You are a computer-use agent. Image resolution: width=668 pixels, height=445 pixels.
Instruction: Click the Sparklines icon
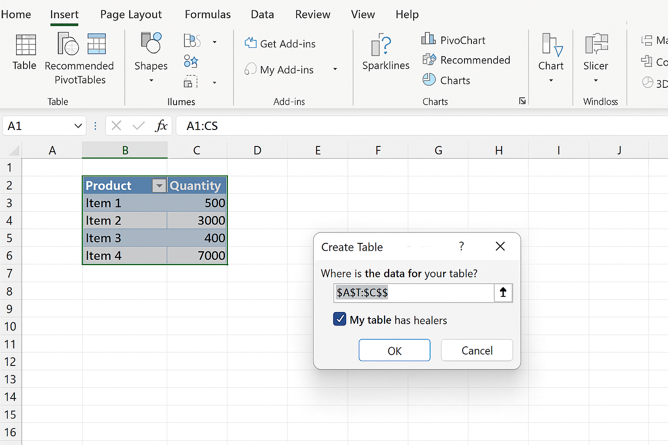pyautogui.click(x=382, y=45)
